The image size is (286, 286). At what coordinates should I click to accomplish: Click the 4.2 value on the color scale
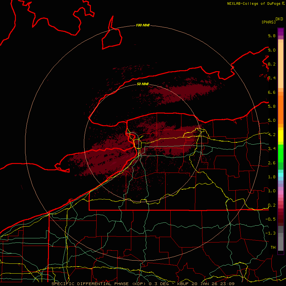pos(272,135)
